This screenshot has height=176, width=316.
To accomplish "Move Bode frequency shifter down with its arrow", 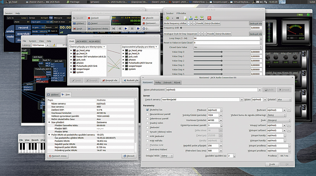I will click(194, 24).
